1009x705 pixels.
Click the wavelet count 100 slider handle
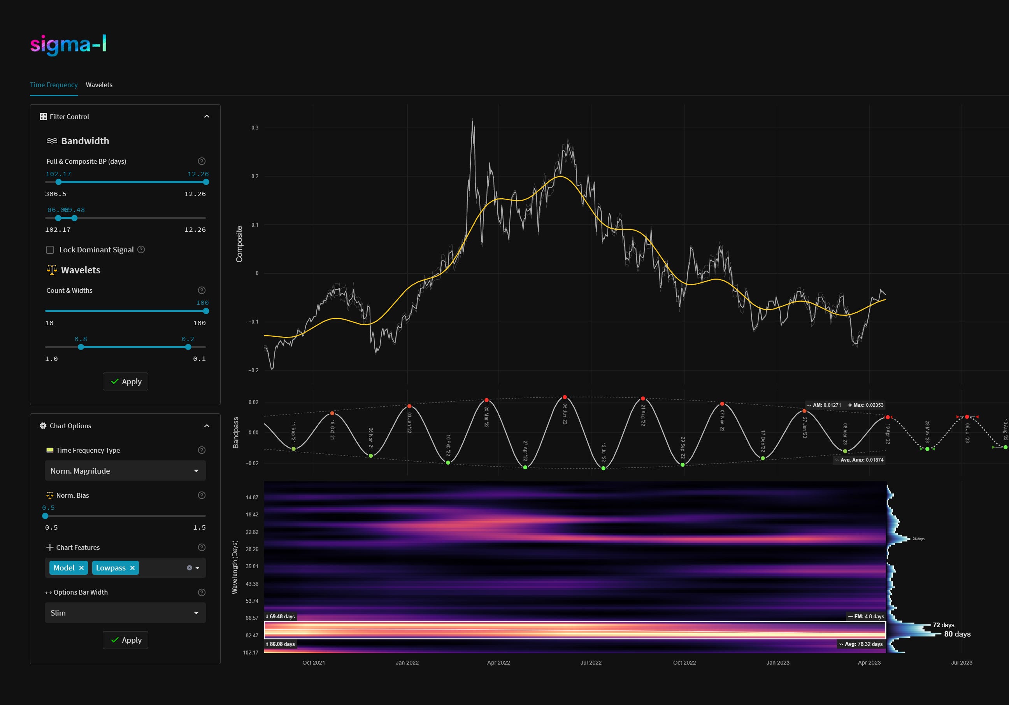(206, 311)
